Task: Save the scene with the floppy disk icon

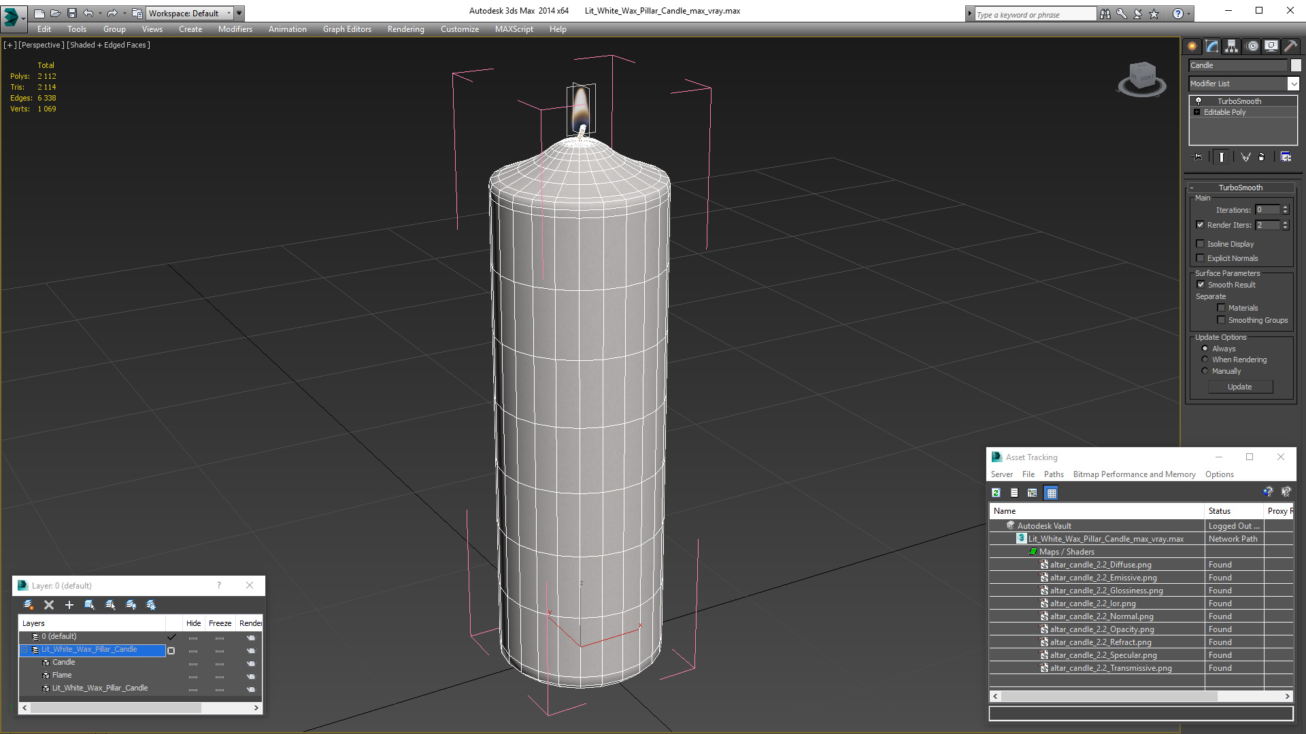Action: (x=72, y=13)
